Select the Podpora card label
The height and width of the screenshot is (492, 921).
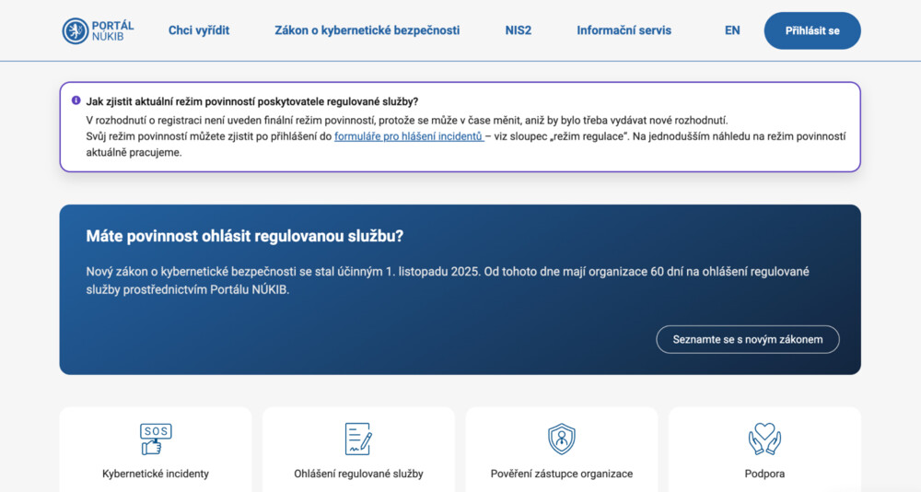pyautogui.click(x=764, y=474)
